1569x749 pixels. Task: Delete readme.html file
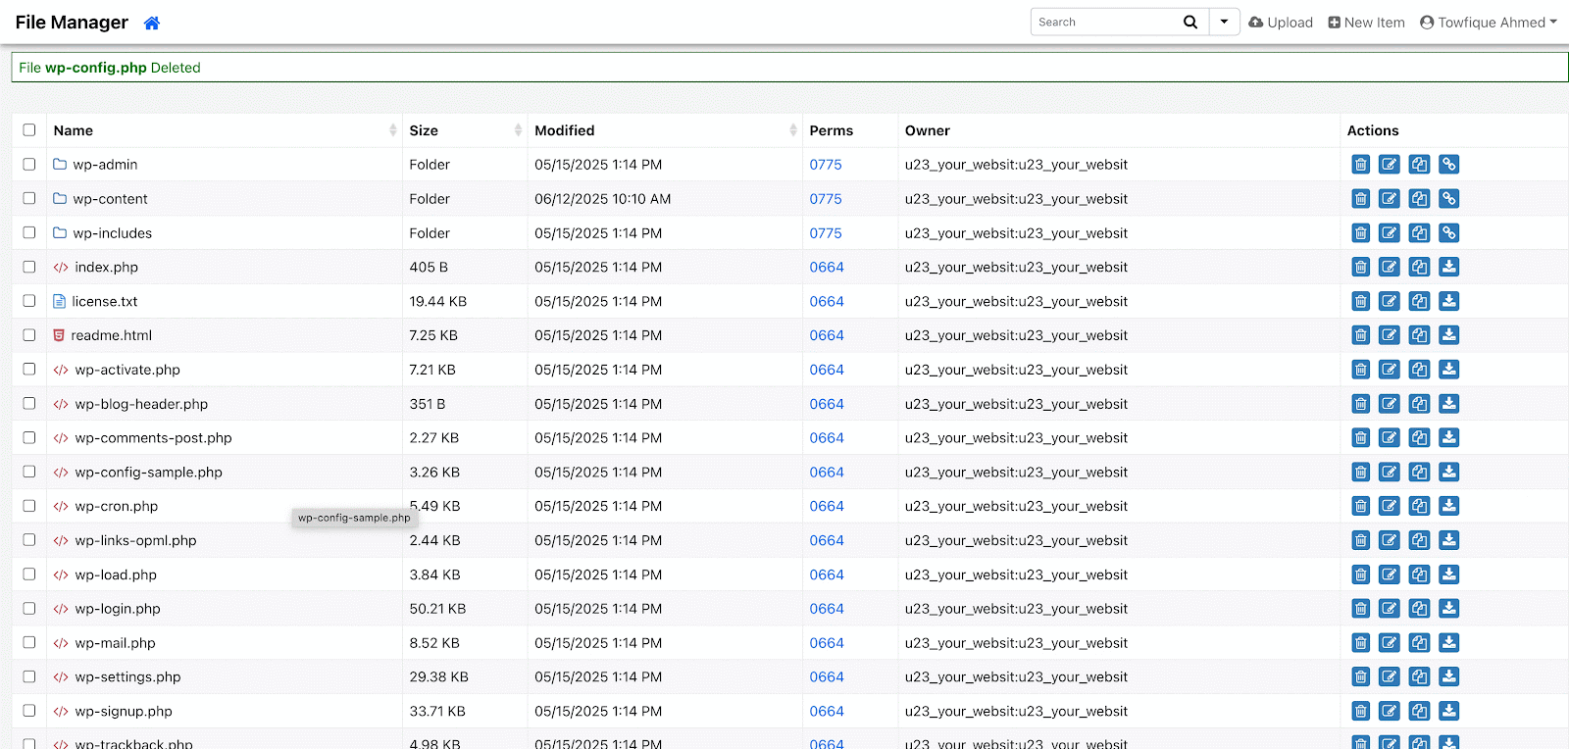1360,335
